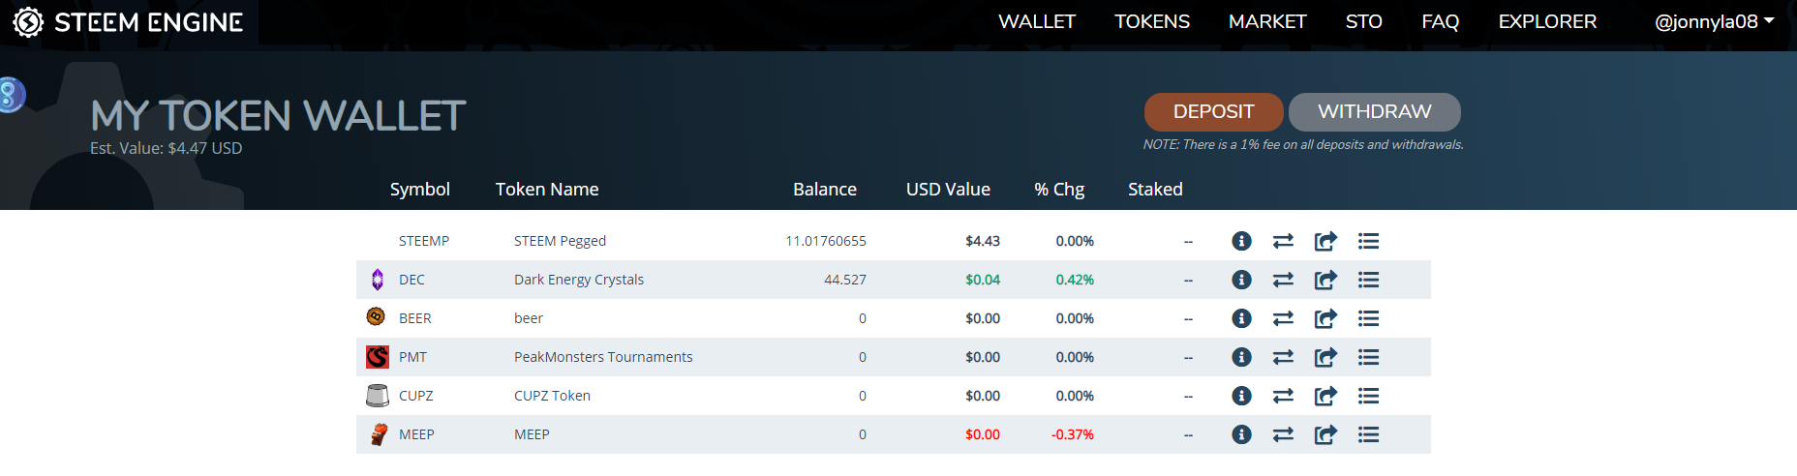View BEER transaction history list icon
Image resolution: width=1797 pixels, height=476 pixels.
pyautogui.click(x=1368, y=318)
